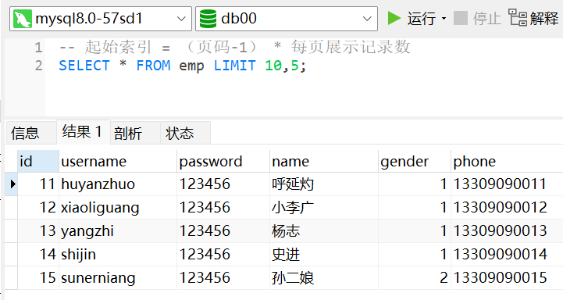Screen dimensions: 563x300
Task: Click line number 2 in the editor gutter
Action: pyautogui.click(x=38, y=66)
